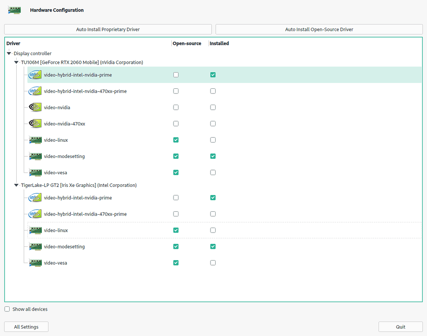The height and width of the screenshot is (336, 427).
Task: Click the graphics card icon beside video-linux
Action: (35, 140)
